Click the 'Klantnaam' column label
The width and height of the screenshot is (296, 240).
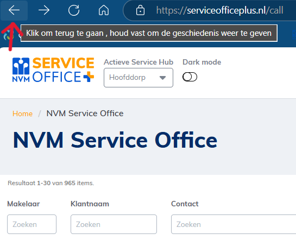click(90, 204)
